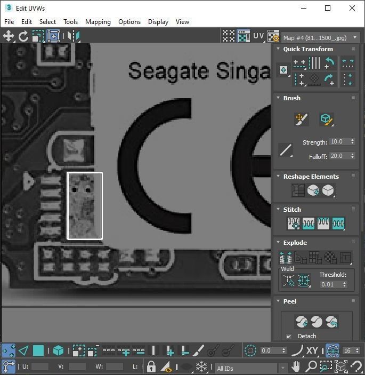Viewport: 365px width, 375px height.
Task: Click Stitch Custom icon with gear
Action: tap(294, 224)
